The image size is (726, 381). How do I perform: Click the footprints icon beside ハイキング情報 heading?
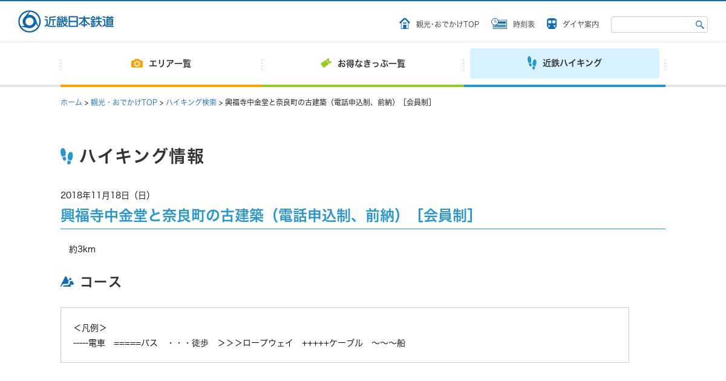pos(67,157)
